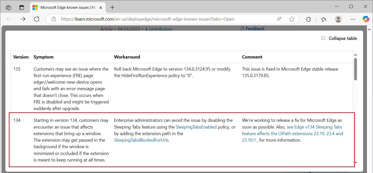
Task: Go forward with the forward arrow
Action: (x=23, y=19)
